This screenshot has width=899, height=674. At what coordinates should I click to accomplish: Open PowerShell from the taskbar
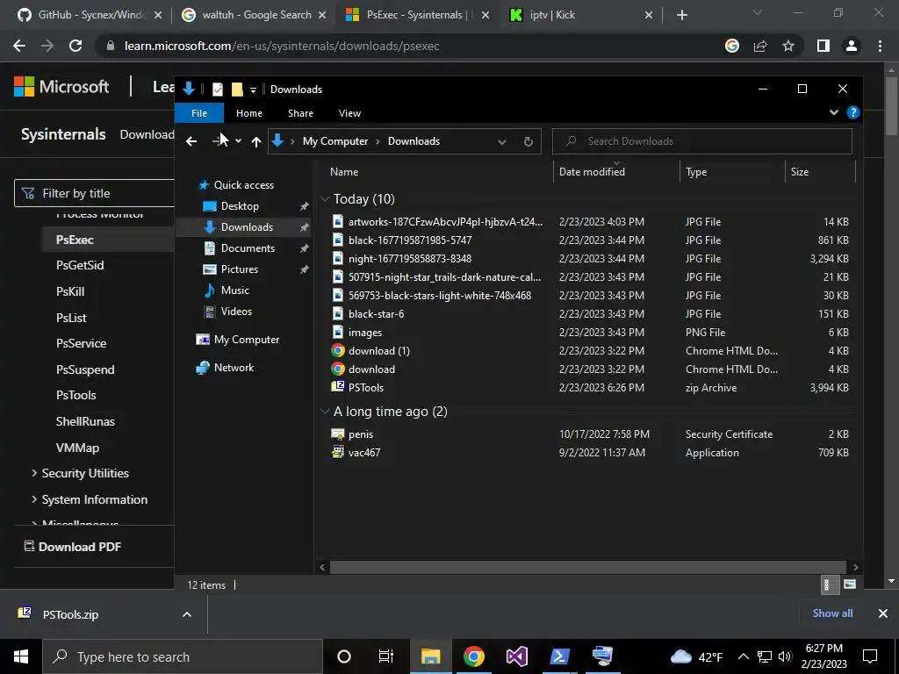(559, 656)
